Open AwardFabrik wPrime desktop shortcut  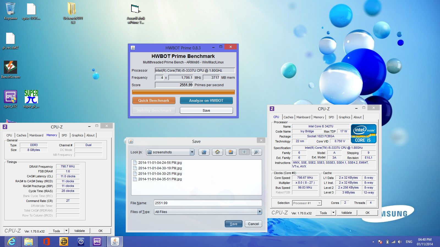(136, 14)
